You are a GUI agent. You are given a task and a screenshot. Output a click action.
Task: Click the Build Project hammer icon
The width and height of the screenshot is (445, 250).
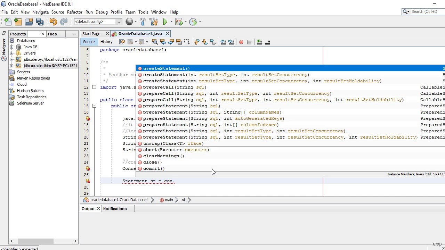point(143,22)
